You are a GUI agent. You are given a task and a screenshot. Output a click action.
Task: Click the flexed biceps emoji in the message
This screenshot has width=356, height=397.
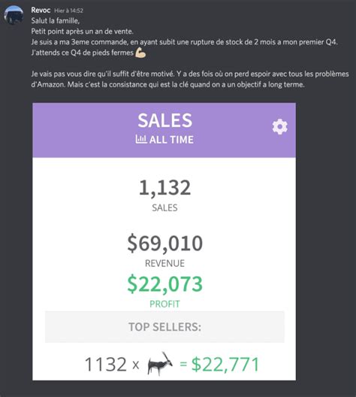pyautogui.click(x=140, y=53)
